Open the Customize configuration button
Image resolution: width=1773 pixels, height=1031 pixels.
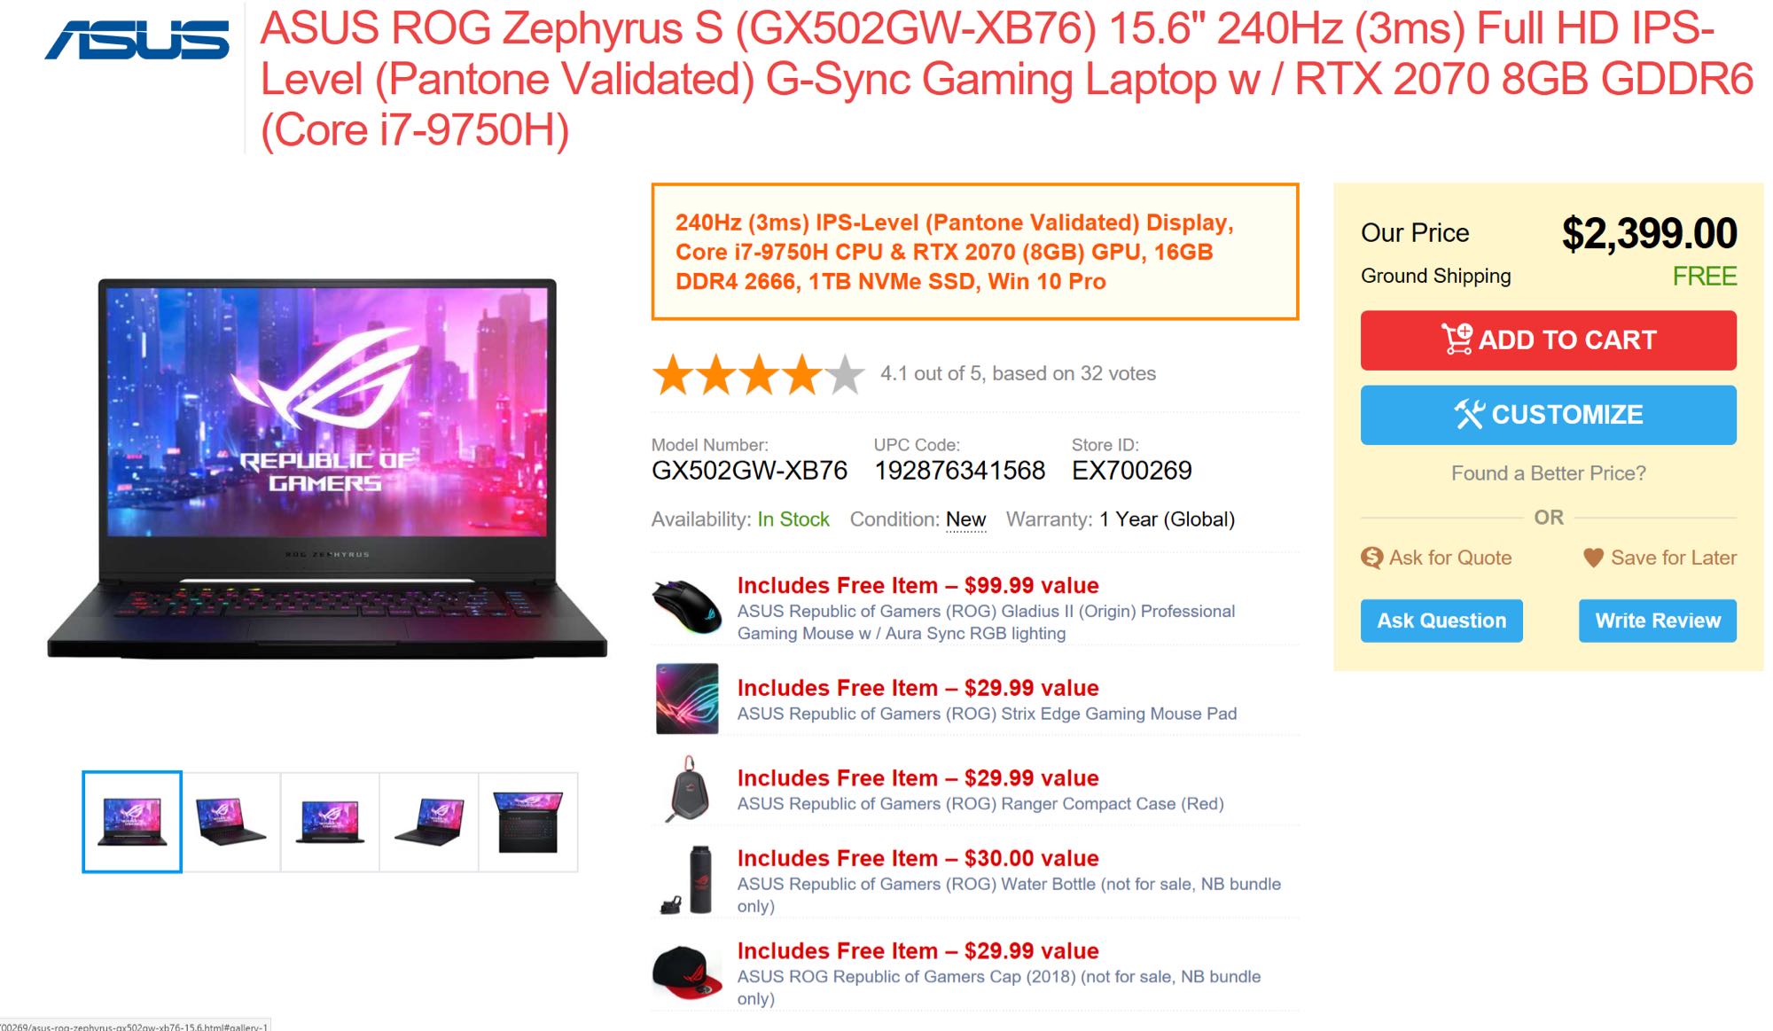click(x=1548, y=414)
